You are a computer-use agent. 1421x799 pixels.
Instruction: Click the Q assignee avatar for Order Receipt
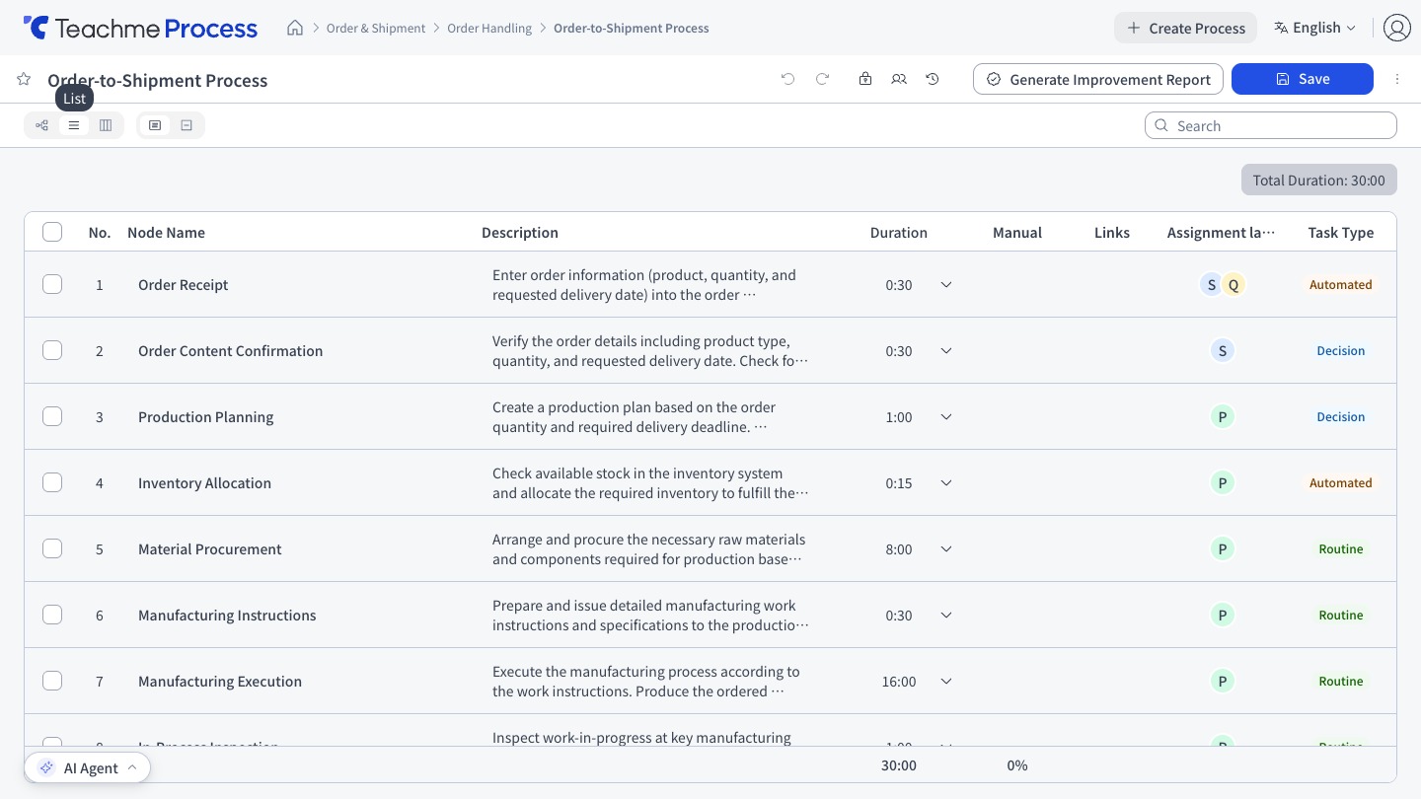pos(1234,285)
